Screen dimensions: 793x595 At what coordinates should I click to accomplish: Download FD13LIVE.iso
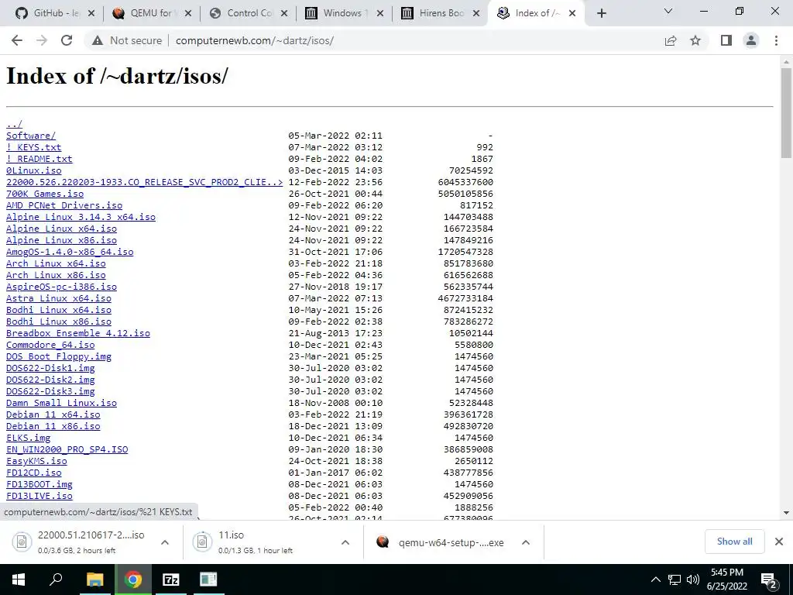39,497
